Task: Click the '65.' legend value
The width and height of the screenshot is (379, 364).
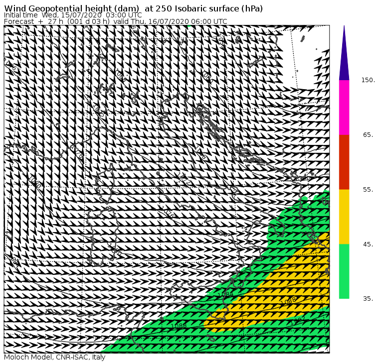Action: [368, 134]
